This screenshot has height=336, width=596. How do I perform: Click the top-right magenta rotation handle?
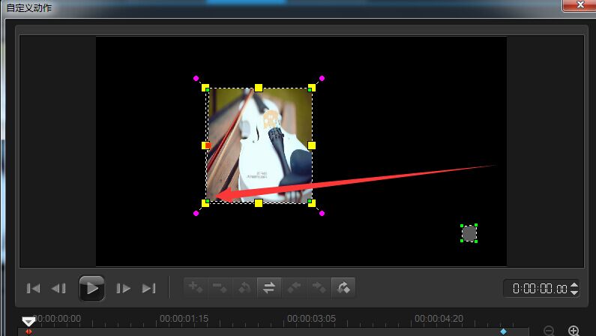pos(322,78)
